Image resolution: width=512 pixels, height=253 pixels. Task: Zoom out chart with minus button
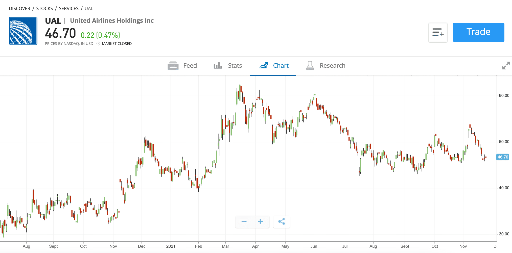244,222
